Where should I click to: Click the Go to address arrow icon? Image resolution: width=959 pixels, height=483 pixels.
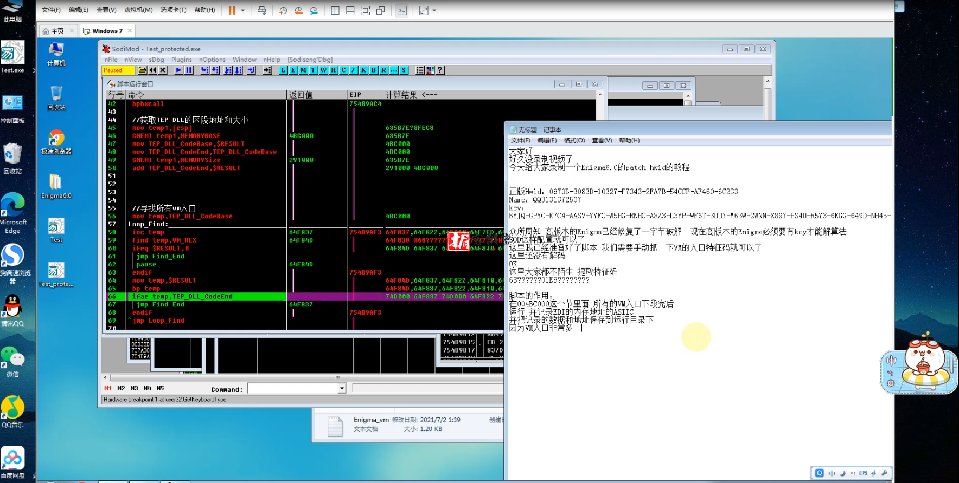pyautogui.click(x=267, y=70)
